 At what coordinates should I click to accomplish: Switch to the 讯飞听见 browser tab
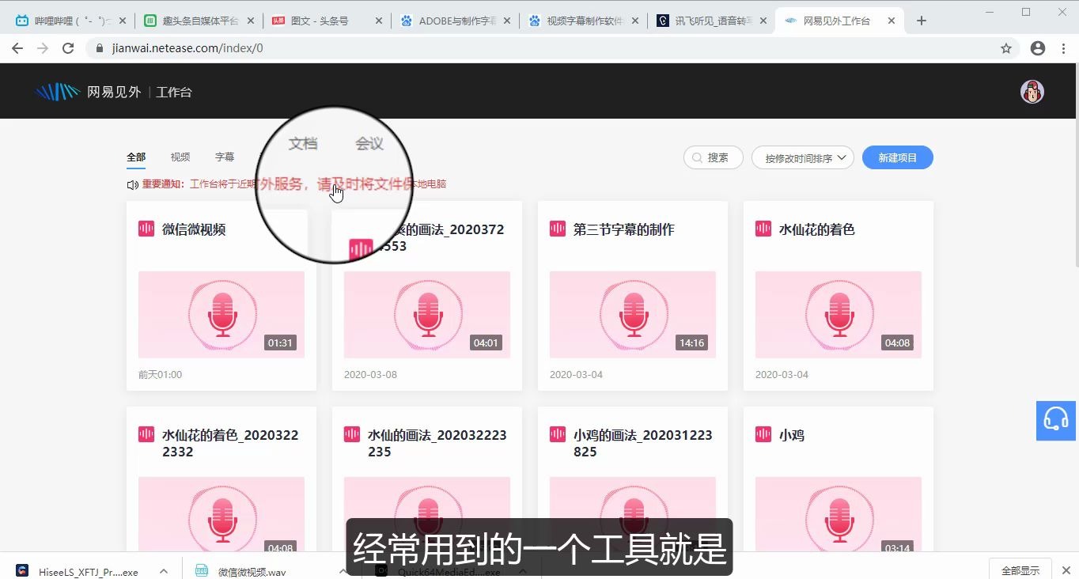pyautogui.click(x=712, y=21)
